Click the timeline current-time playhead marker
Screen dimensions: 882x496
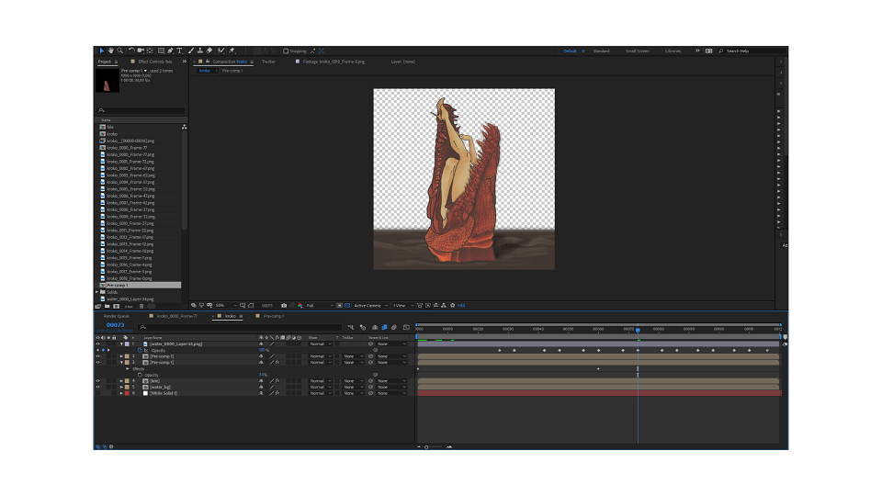[x=638, y=330]
